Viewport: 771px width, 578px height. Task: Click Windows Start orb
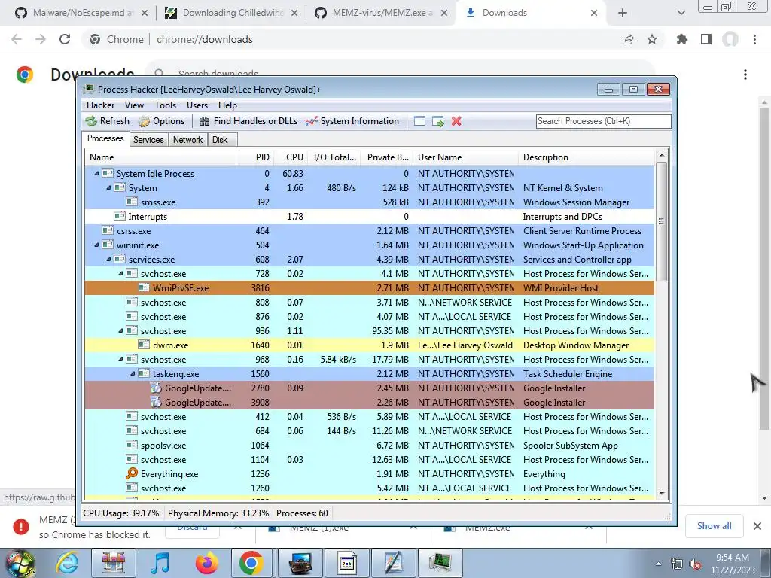click(x=20, y=563)
